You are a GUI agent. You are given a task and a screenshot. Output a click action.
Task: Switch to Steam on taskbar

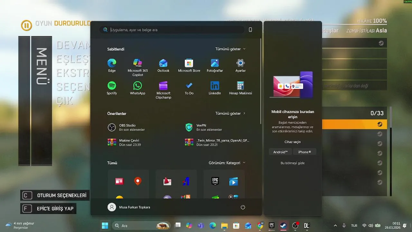point(283,226)
